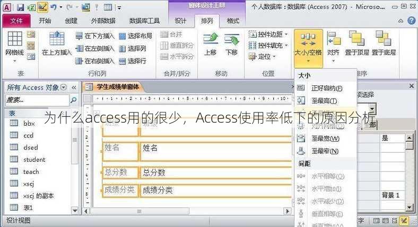The image size is (418, 227).
Task: Click form horizontal scrollbar left arrow
Action: click(x=86, y=211)
